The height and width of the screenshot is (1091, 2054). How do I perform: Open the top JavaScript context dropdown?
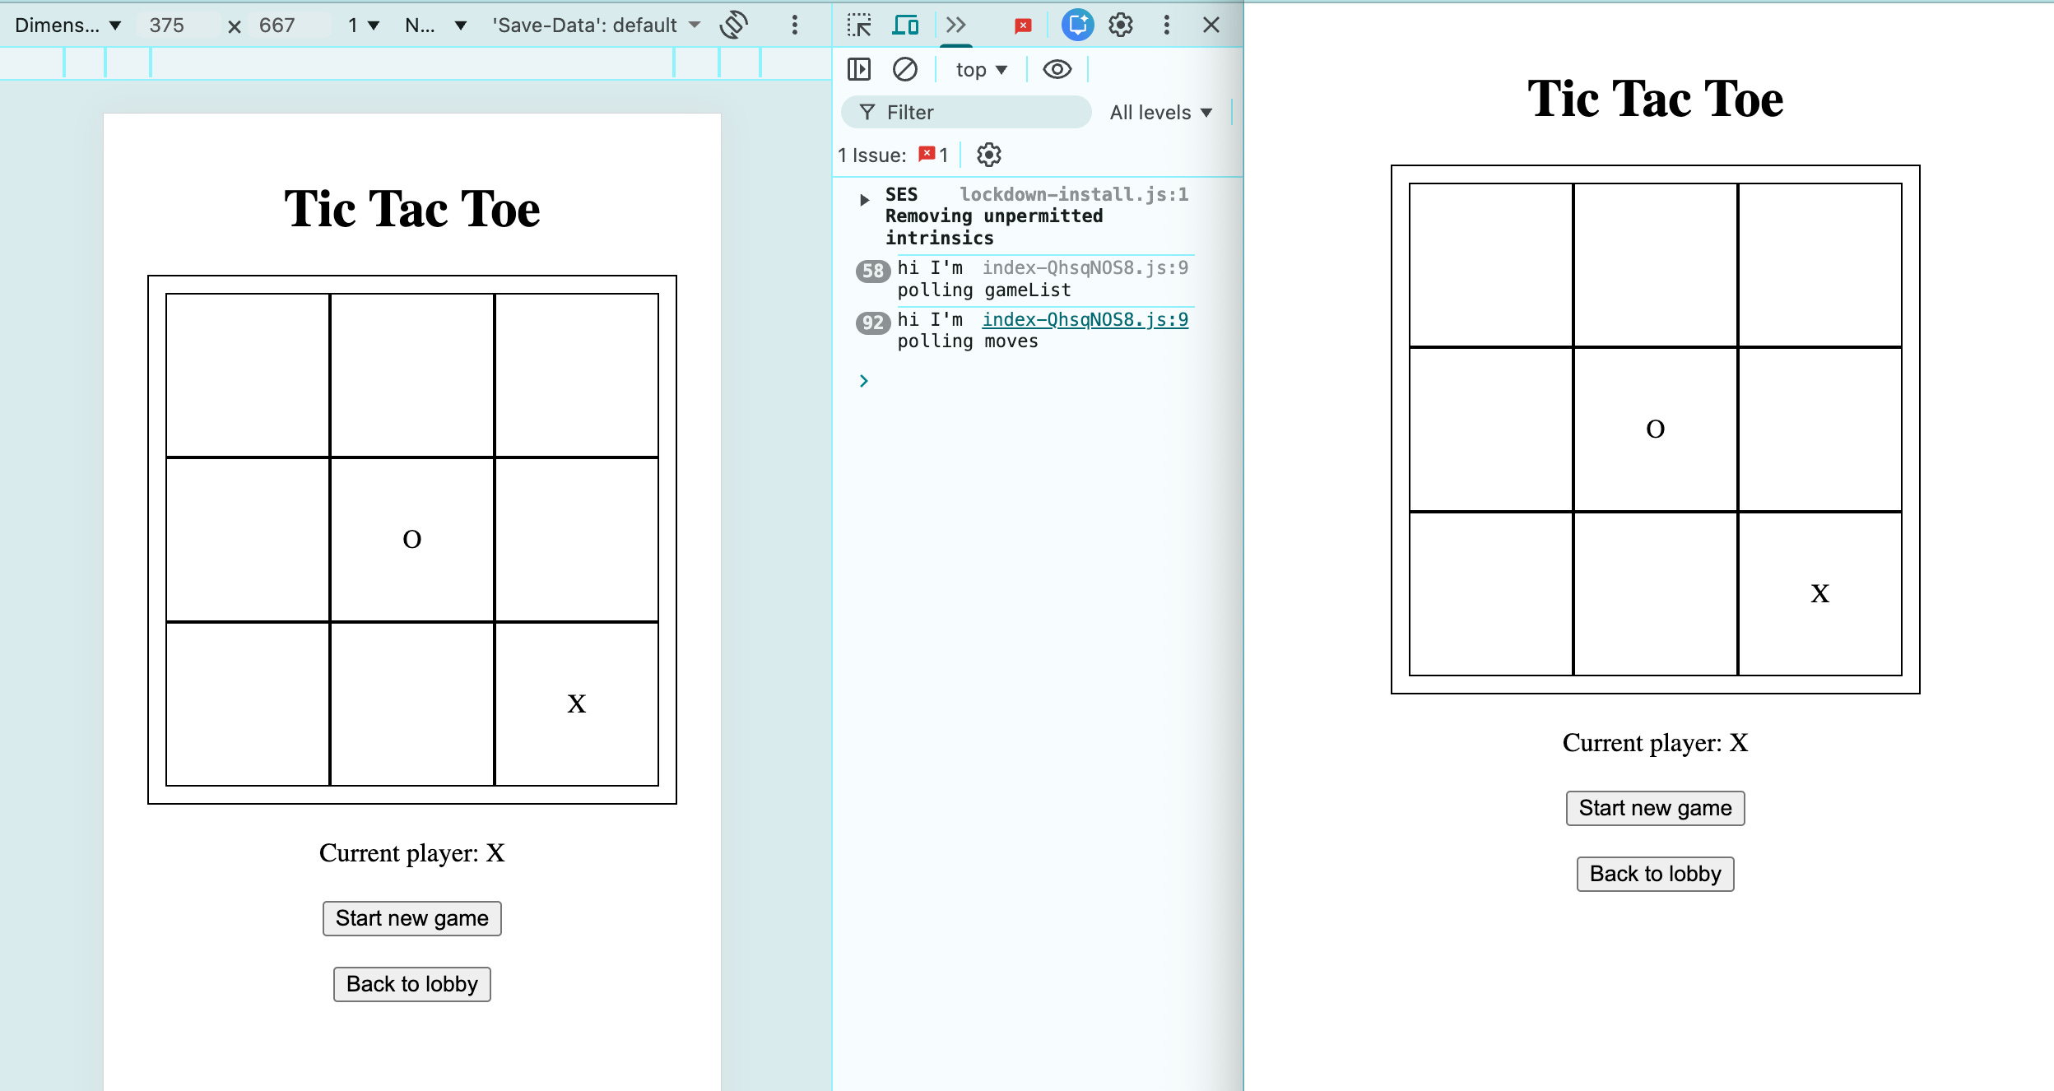(x=981, y=70)
